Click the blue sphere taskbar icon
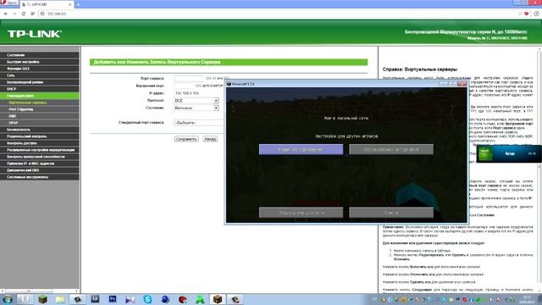Viewport: 542px width, 305px height. pyautogui.click(x=165, y=299)
